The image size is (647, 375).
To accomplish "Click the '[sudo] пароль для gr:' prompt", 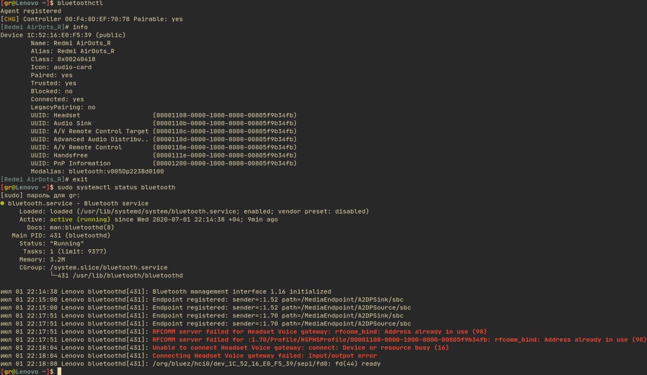I will [x=40, y=195].
